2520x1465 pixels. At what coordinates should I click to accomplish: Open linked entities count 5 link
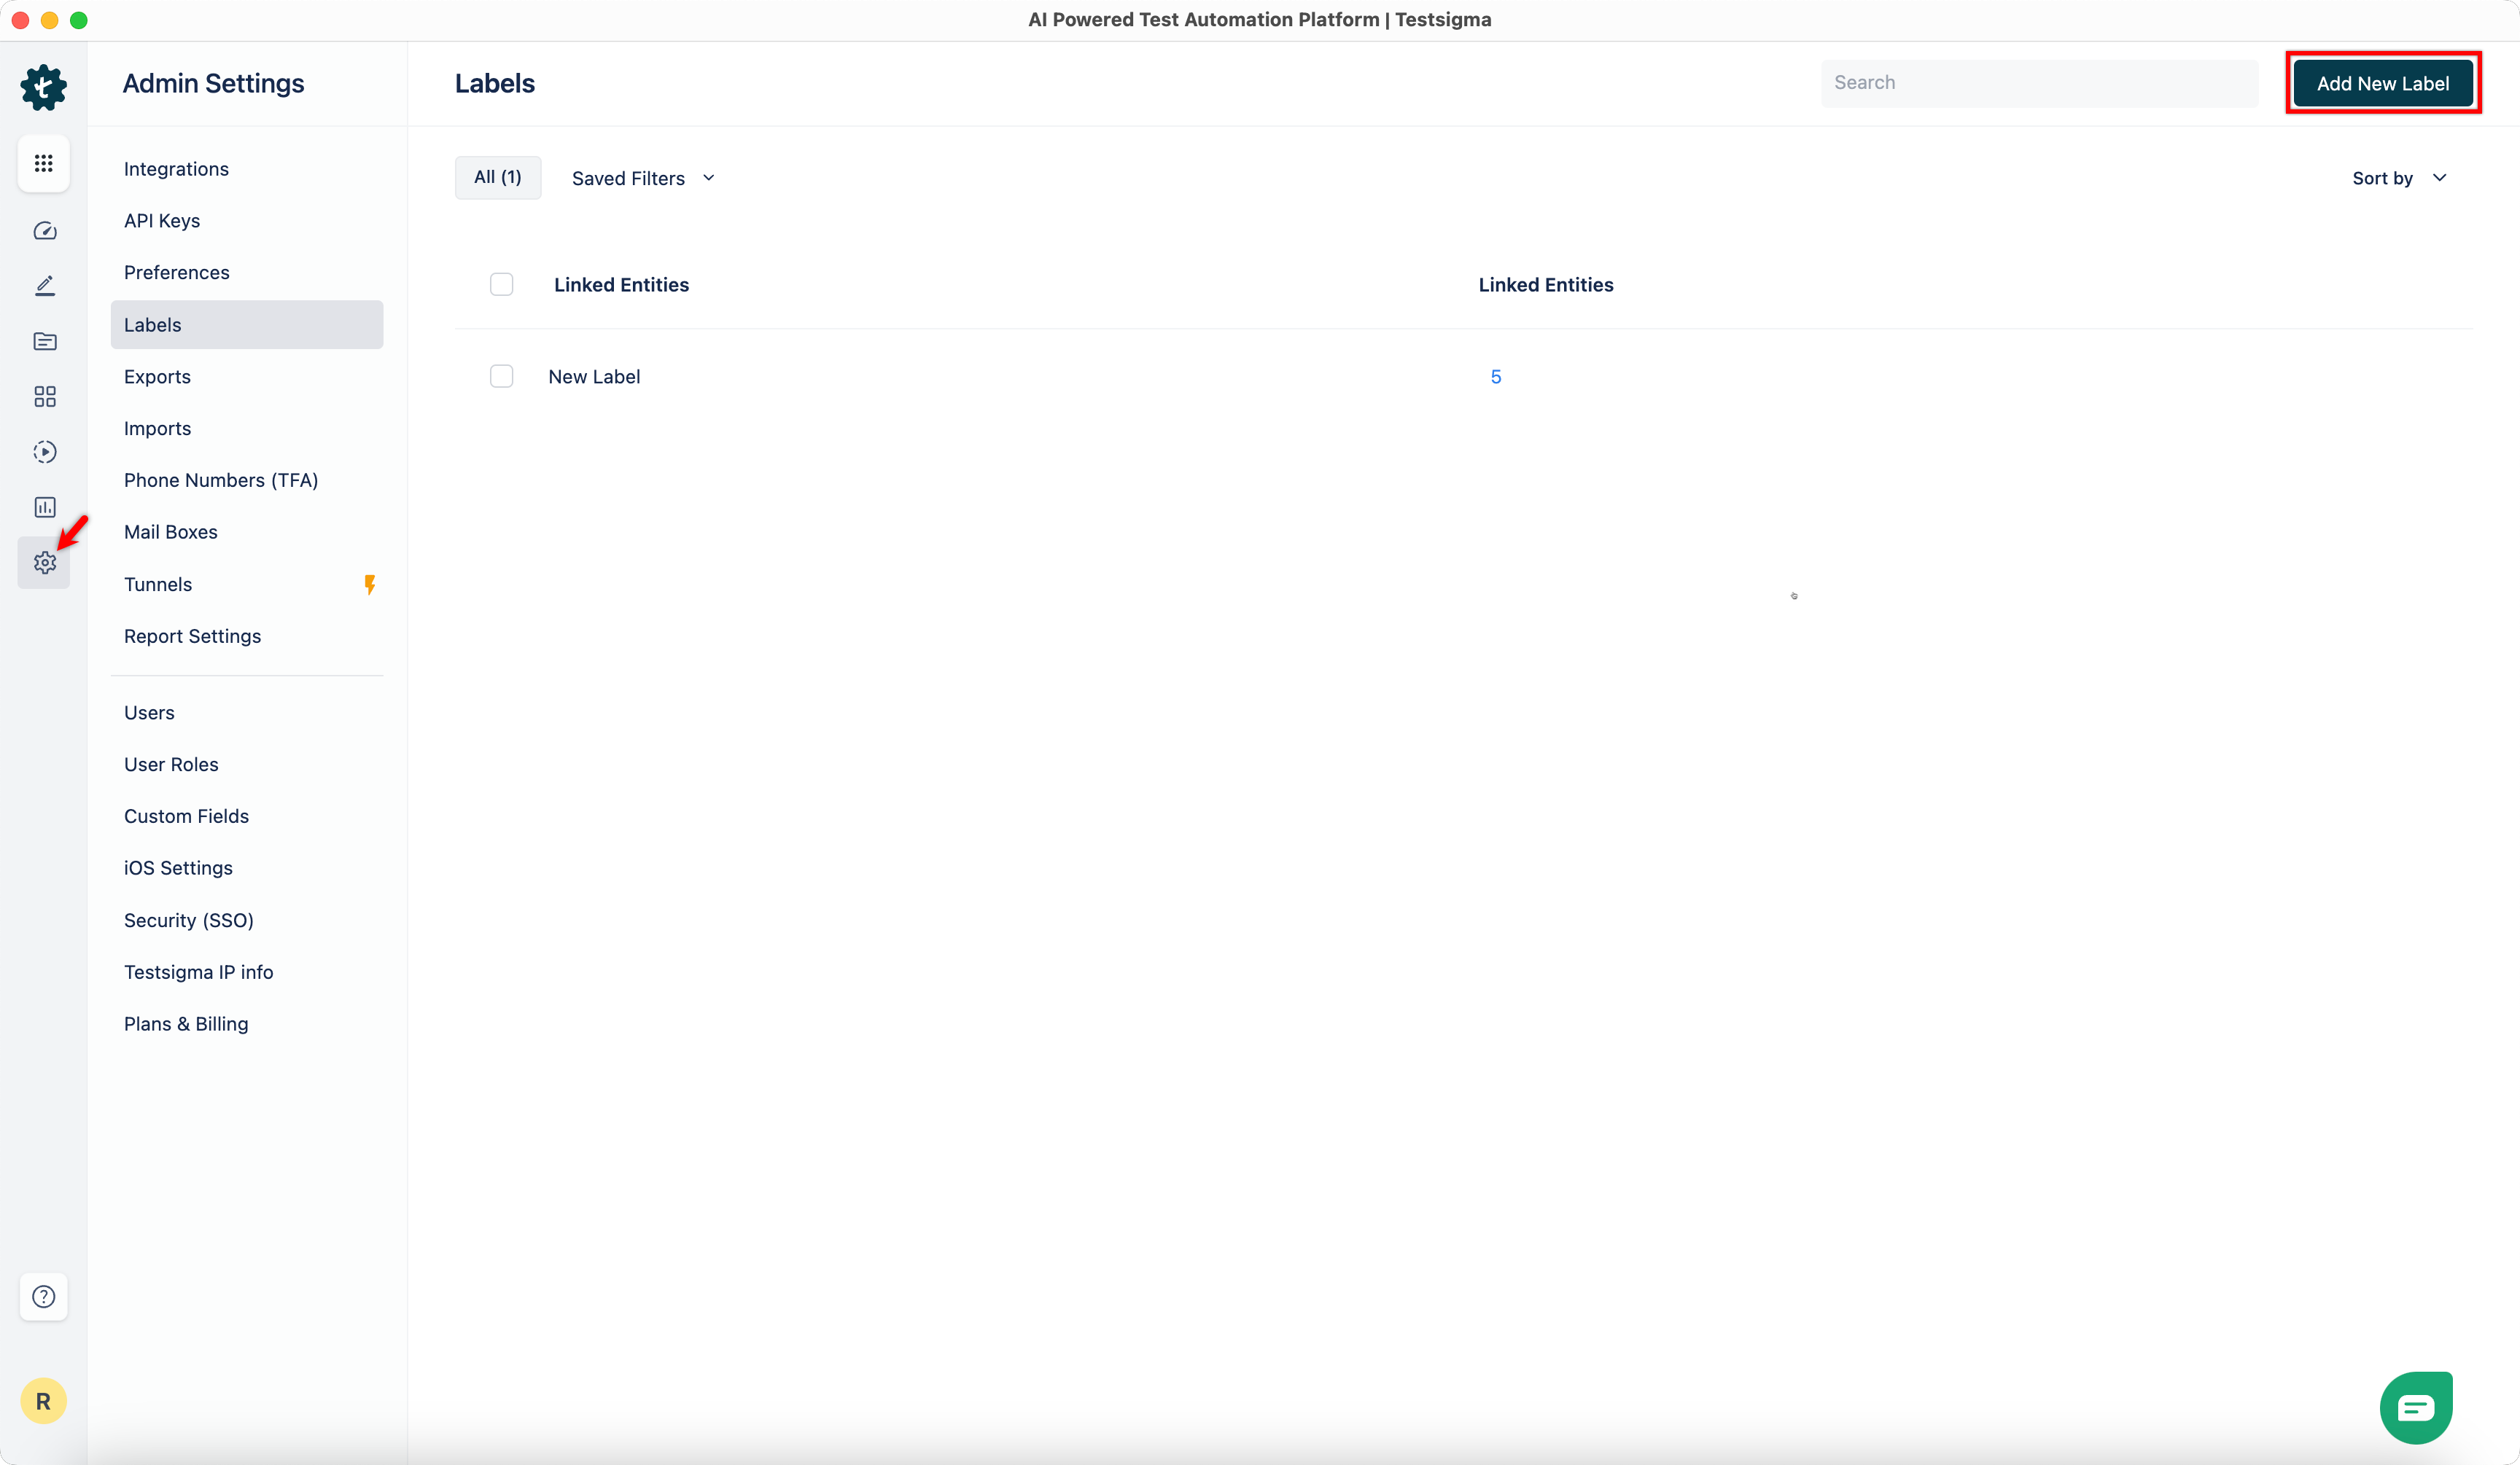coord(1495,377)
